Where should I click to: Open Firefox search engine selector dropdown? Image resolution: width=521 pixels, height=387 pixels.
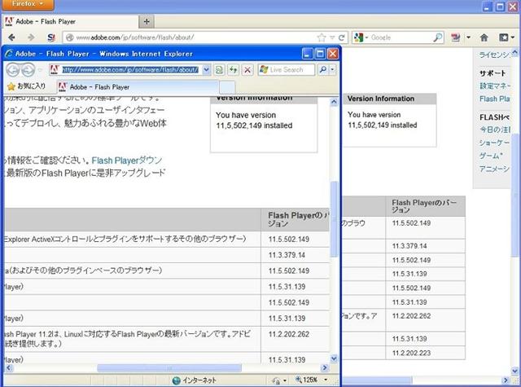tap(361, 37)
